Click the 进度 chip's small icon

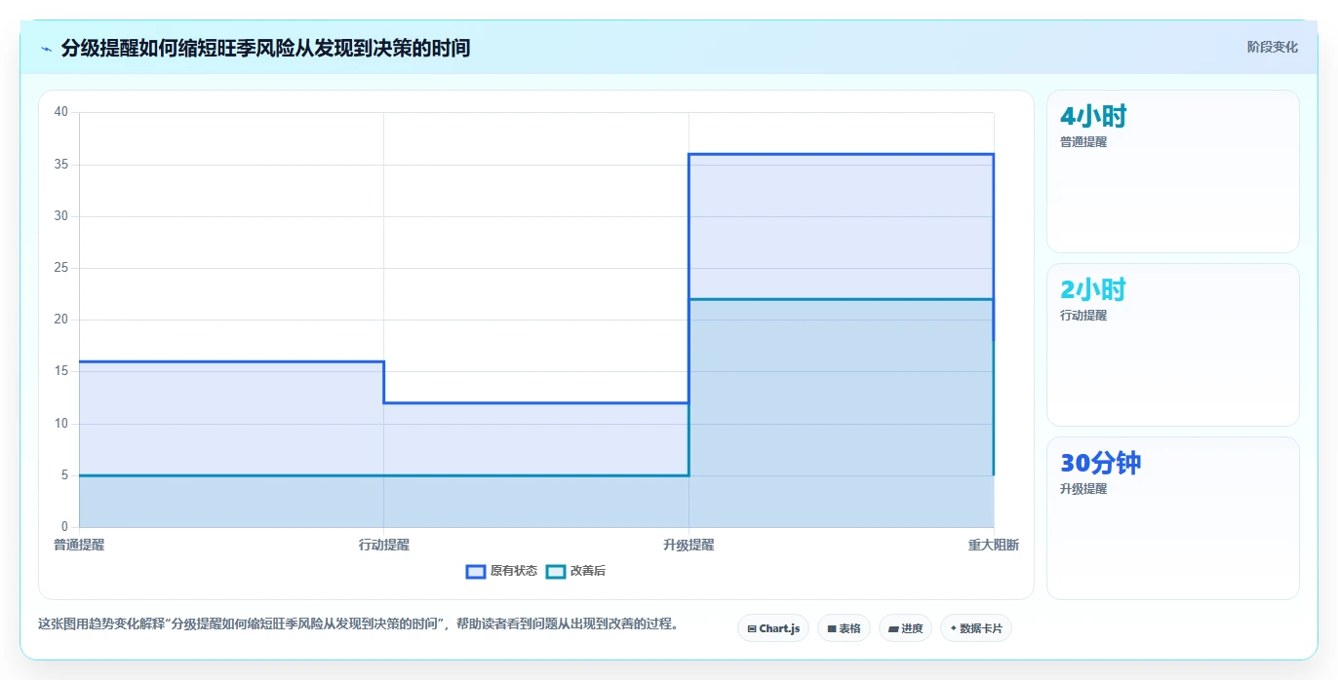click(x=893, y=629)
